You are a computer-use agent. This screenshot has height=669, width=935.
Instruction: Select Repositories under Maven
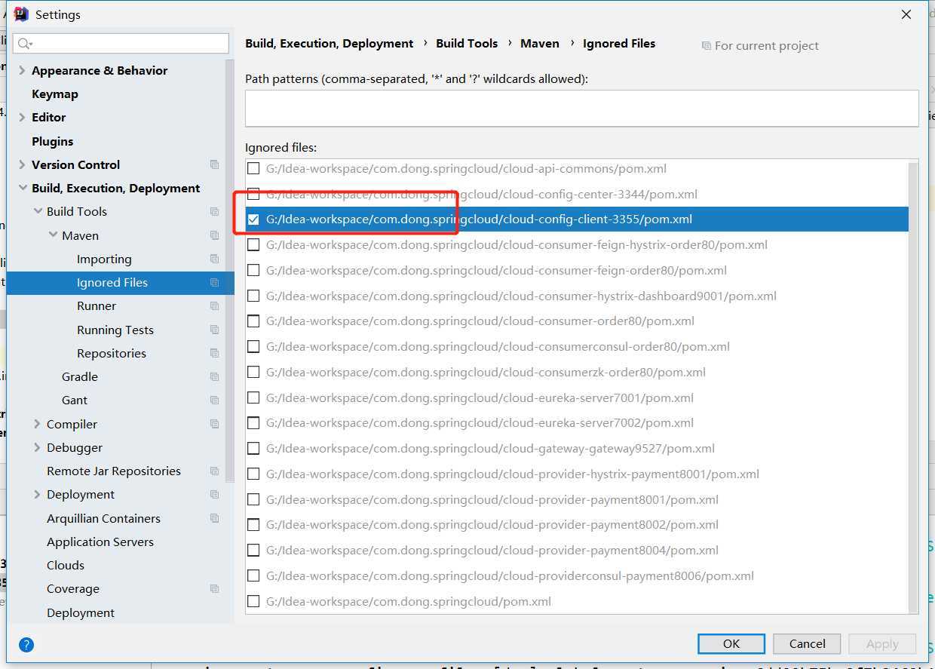112,353
